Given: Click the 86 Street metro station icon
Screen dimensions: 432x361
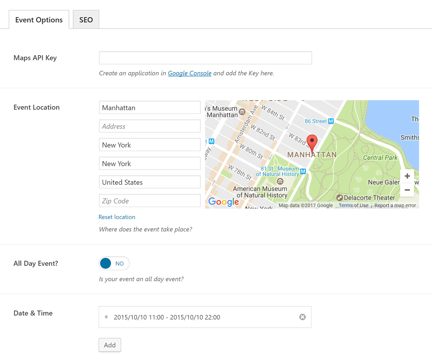Looking at the screenshot, I should click(x=331, y=121).
